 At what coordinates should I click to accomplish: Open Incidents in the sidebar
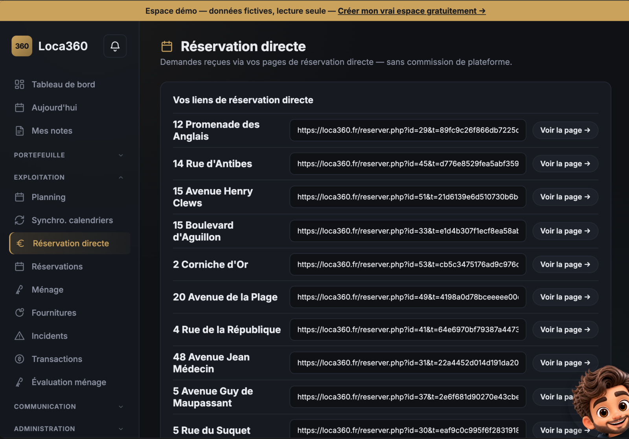(x=70, y=336)
